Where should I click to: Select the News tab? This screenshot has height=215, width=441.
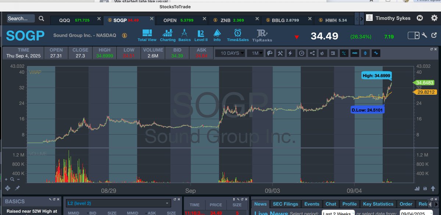(x=261, y=204)
